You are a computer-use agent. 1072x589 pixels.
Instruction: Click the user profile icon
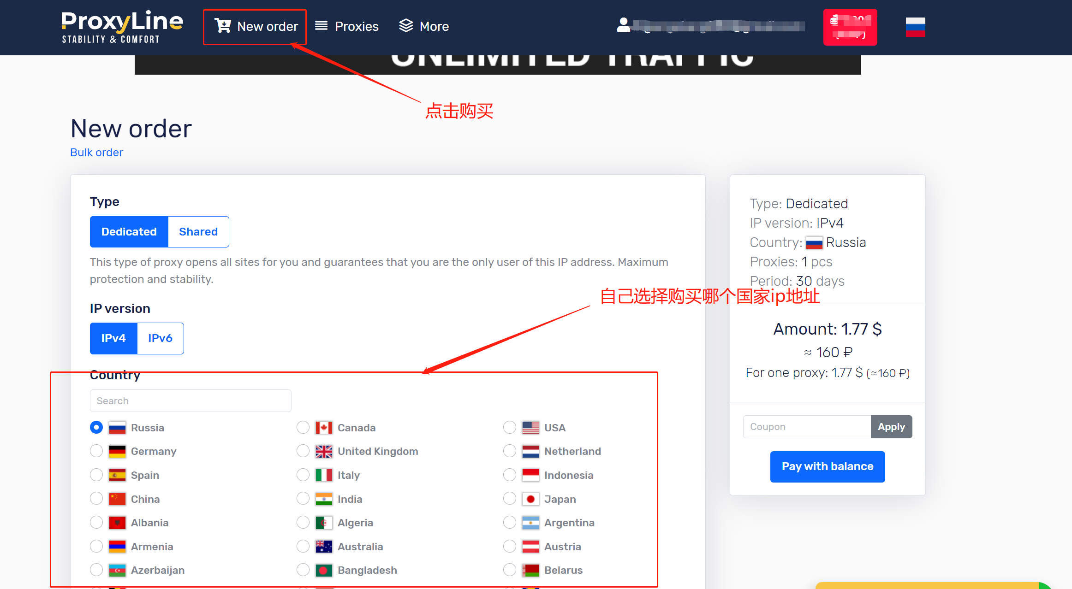click(624, 25)
